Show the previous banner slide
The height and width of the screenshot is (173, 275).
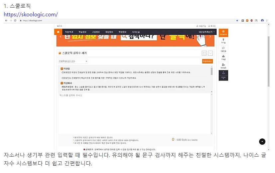[61, 37]
